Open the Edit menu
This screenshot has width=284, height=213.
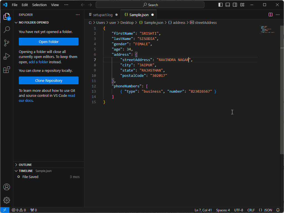[25, 5]
